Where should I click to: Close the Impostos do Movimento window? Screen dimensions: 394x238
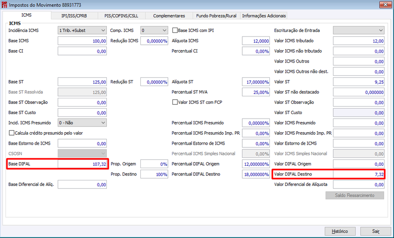click(x=385, y=4)
